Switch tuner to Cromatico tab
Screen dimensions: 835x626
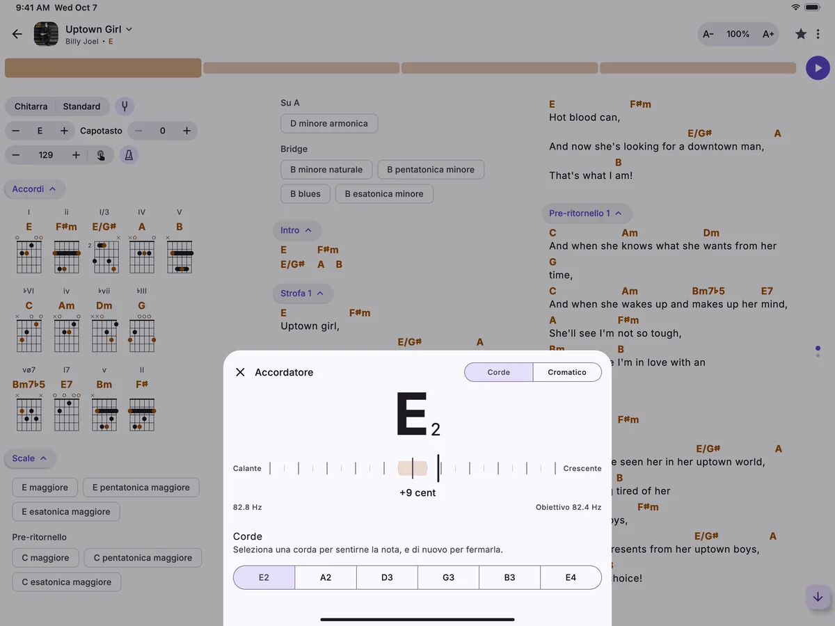click(x=567, y=372)
